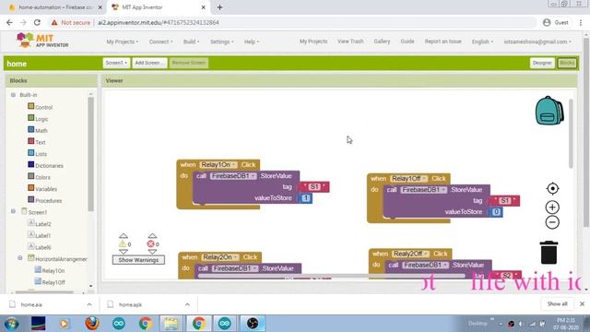The image size is (590, 332).
Task: Click the browser address bar
Action: tap(293, 22)
